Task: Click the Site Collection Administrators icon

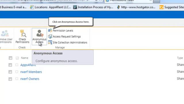Action: pyautogui.click(x=50, y=42)
